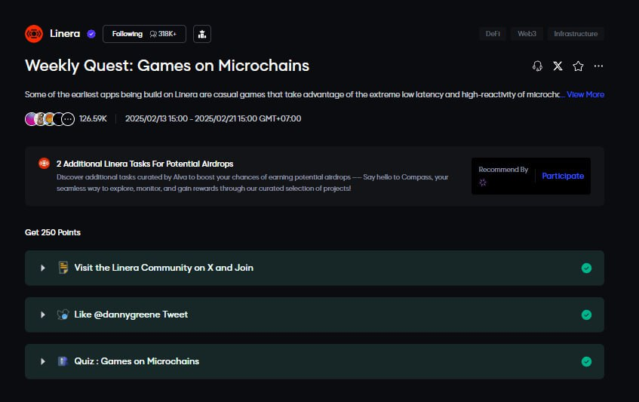Select the Infrastructure tag
Image resolution: width=639 pixels, height=402 pixels.
(576, 34)
